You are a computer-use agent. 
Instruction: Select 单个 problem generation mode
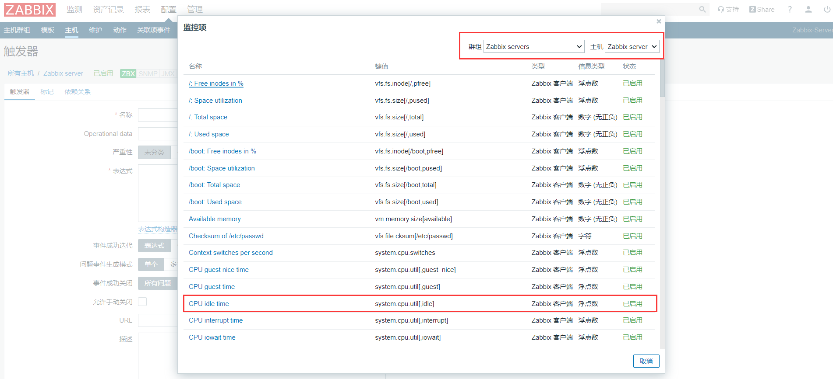pos(151,264)
